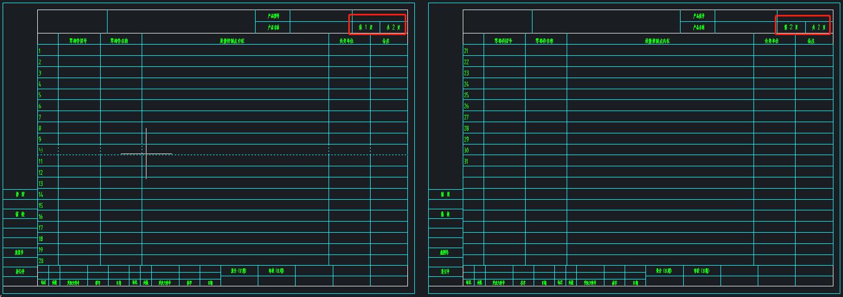
Task: Select the '第 2 页' page text on right sheet
Action: coord(791,27)
